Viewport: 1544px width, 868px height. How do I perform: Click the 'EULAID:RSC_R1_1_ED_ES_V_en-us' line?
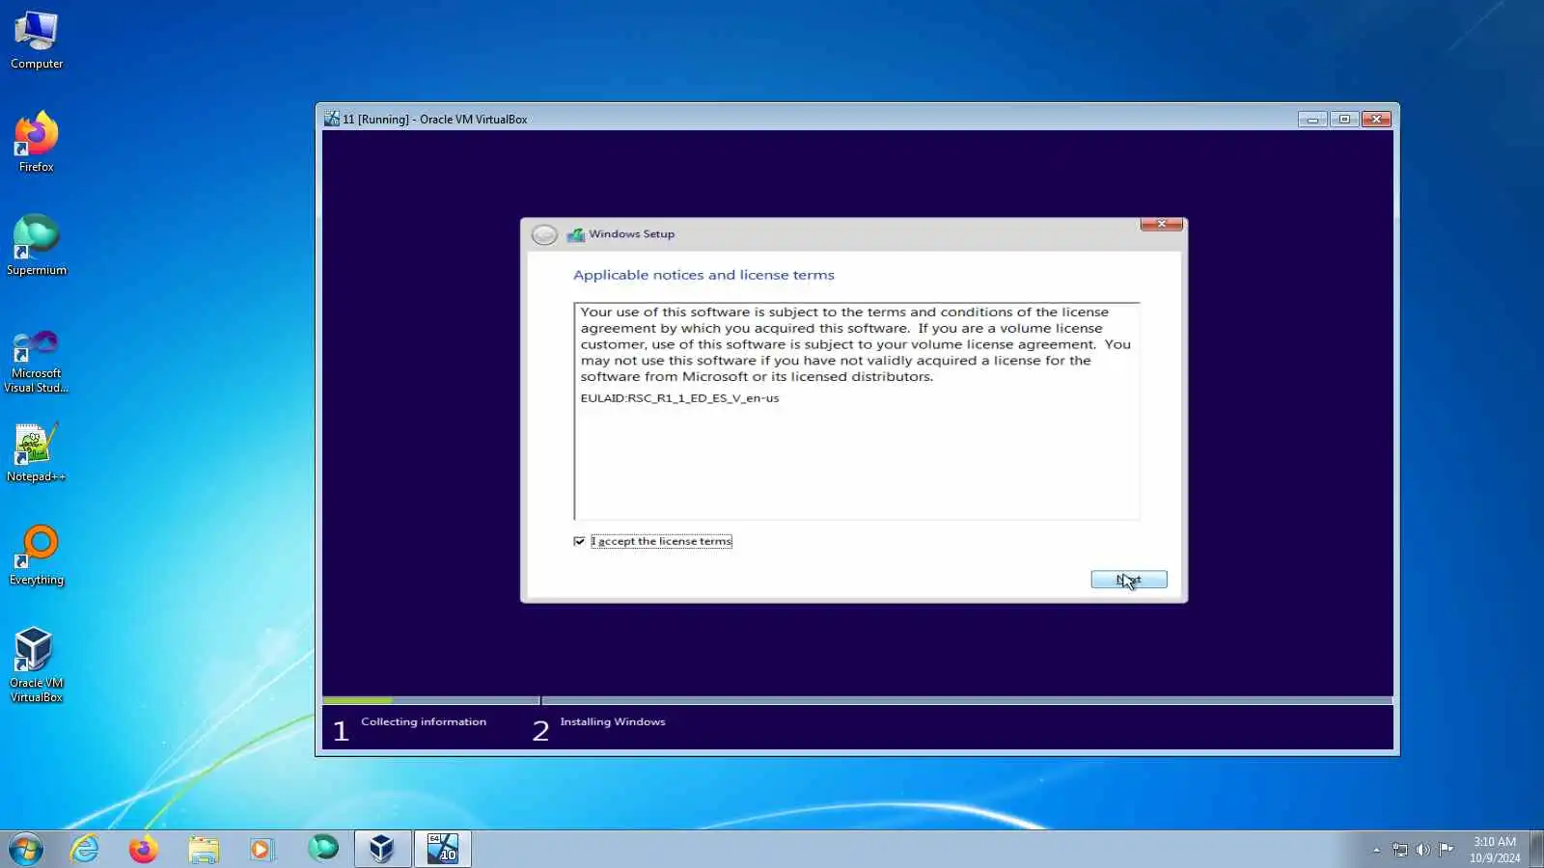tap(679, 397)
